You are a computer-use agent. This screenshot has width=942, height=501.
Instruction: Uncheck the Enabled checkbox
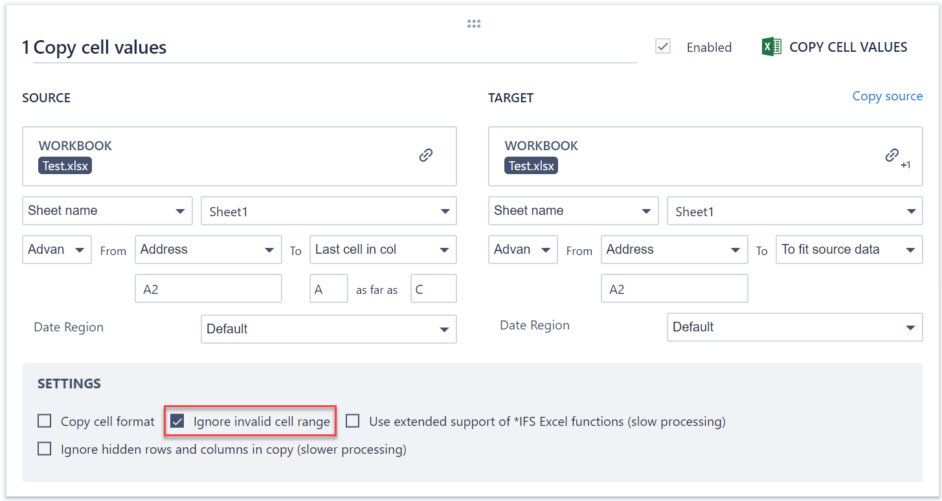pos(663,47)
